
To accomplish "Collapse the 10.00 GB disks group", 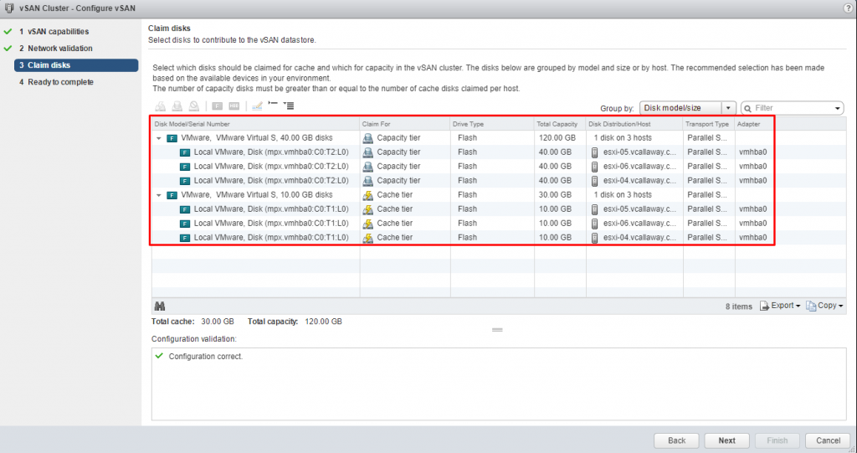I will pyautogui.click(x=158, y=195).
